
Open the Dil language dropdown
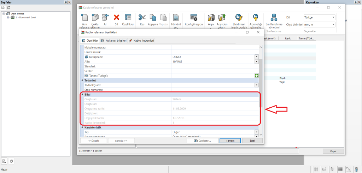(x=333, y=17)
